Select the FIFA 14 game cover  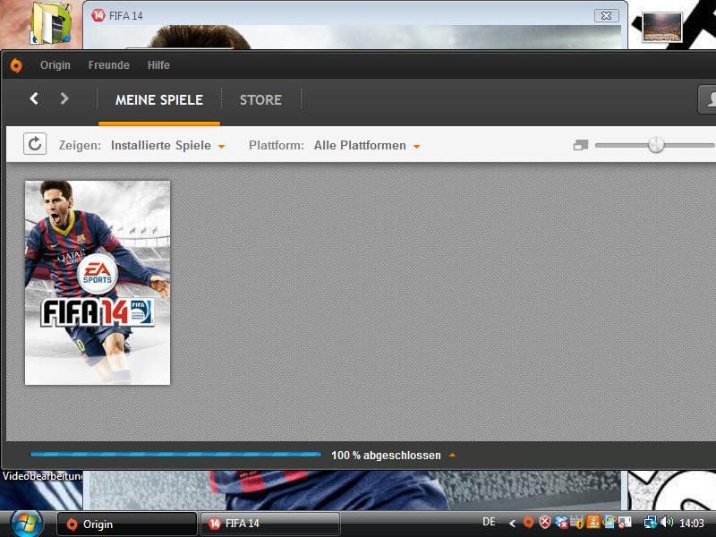(x=98, y=283)
